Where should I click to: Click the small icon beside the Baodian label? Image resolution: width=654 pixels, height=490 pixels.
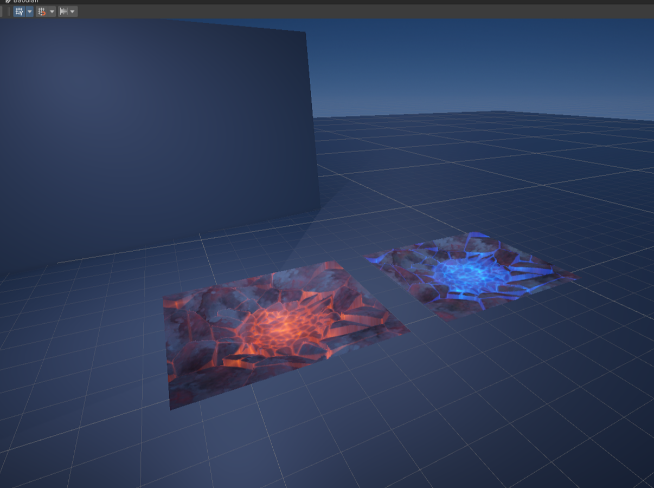pos(7,1)
